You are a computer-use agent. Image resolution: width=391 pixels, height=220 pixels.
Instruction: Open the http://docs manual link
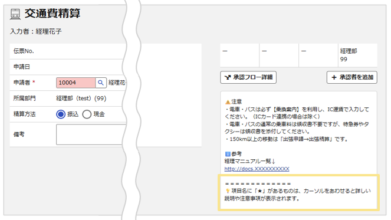(257, 169)
